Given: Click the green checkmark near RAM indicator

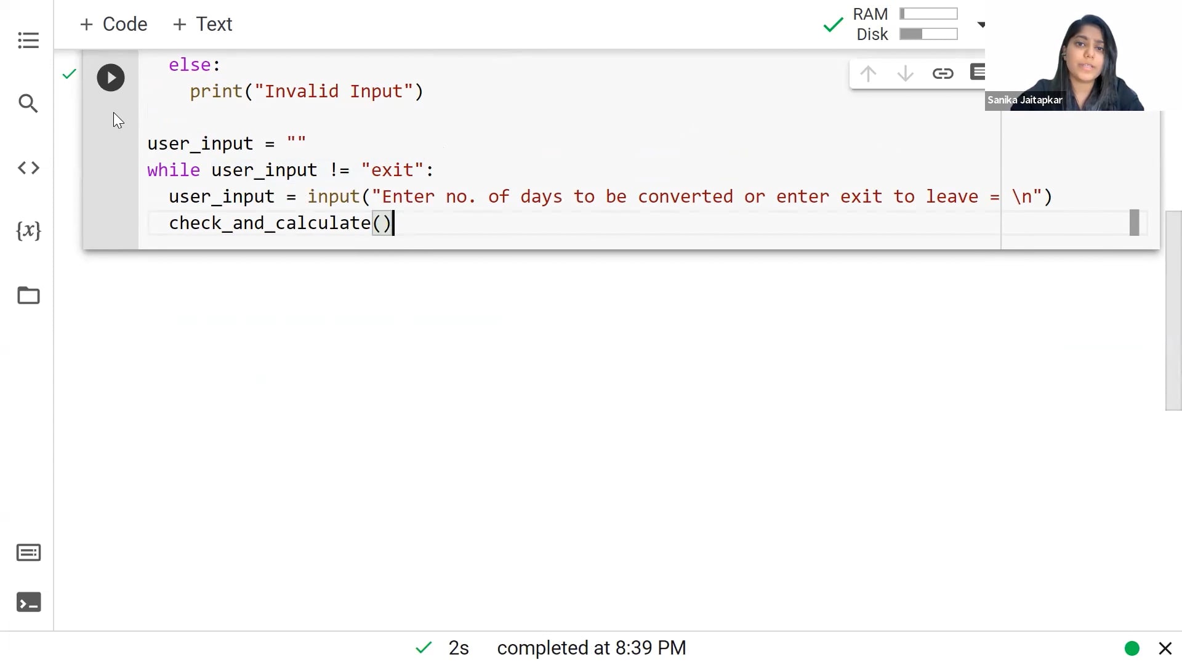Looking at the screenshot, I should click(x=834, y=25).
